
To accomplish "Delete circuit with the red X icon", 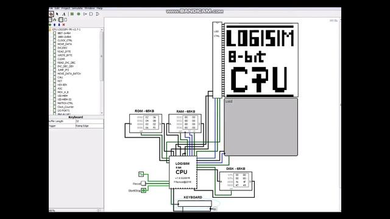I will 63,25.
